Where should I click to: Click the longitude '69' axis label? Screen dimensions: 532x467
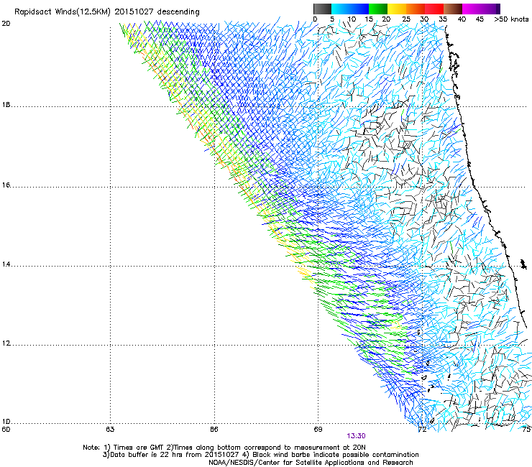tap(318, 430)
